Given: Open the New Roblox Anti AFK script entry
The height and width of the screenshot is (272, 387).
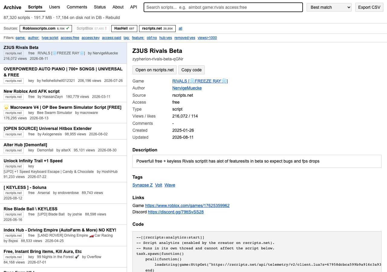Looking at the screenshot, I should pyautogui.click(x=63, y=94).
